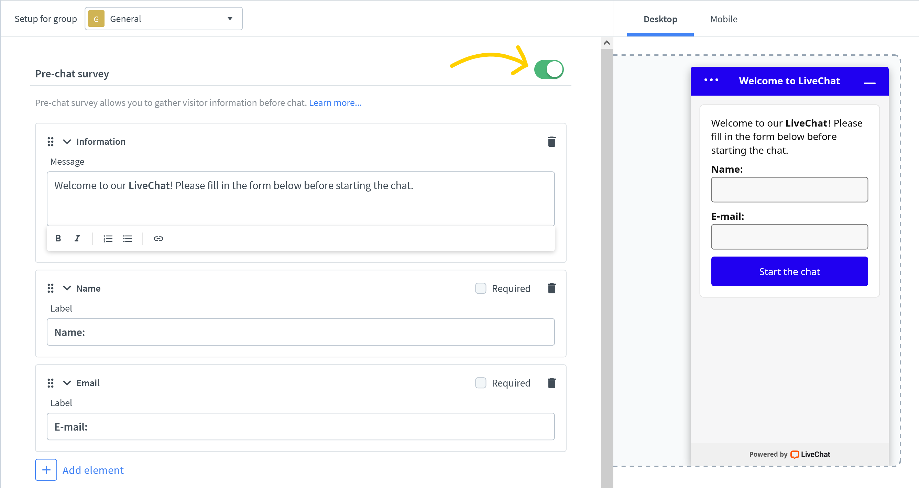Mark the Email field as Required
Screen dimensions: 919x488
point(481,383)
